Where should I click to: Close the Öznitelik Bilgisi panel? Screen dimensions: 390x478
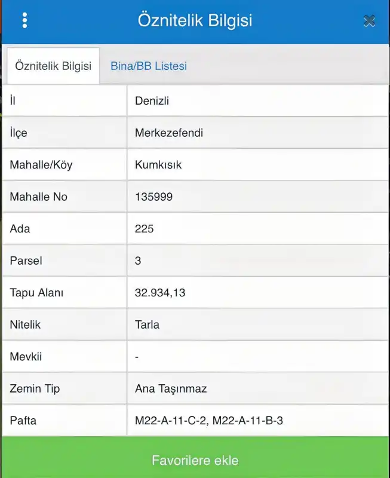pos(369,21)
